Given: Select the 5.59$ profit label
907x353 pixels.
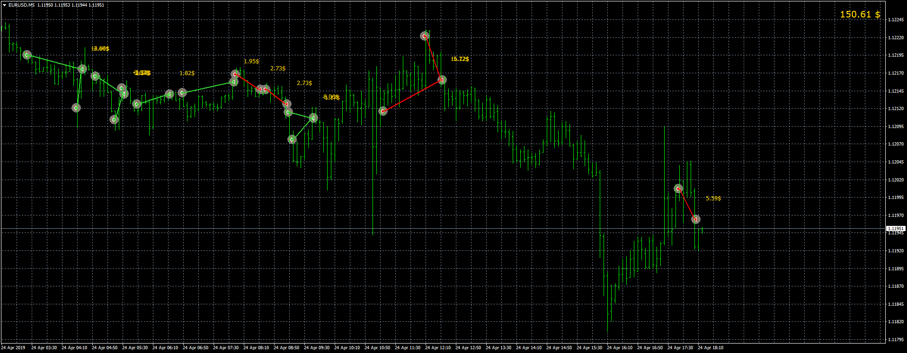Looking at the screenshot, I should point(713,198).
